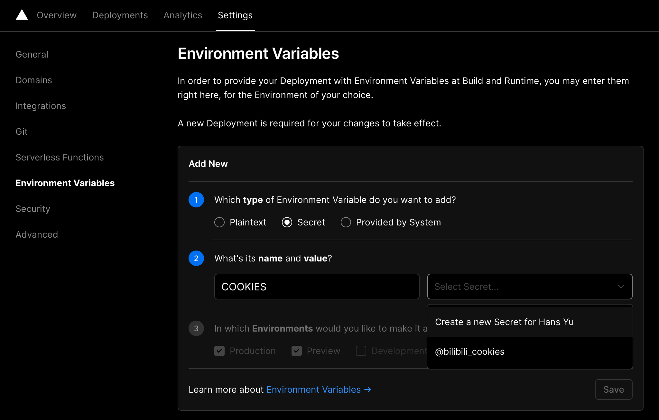
Task: Toggle the Preview environment checkbox
Action: pyautogui.click(x=297, y=351)
